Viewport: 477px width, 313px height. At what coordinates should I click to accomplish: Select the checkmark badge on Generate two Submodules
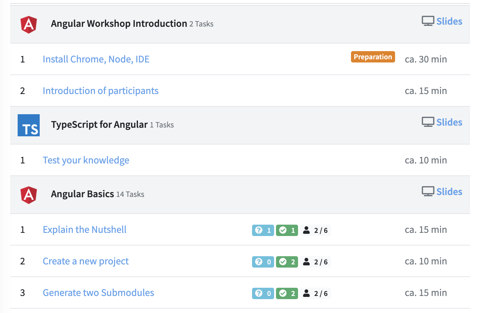(287, 293)
